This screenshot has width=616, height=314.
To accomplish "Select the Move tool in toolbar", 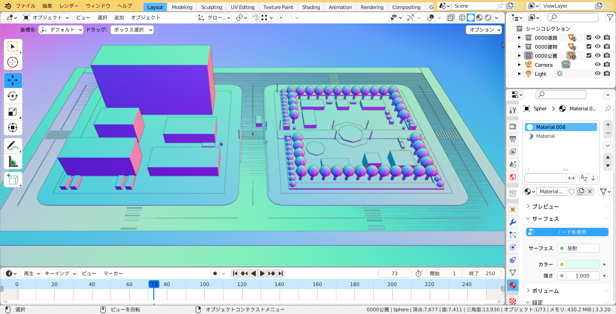I will (x=13, y=81).
